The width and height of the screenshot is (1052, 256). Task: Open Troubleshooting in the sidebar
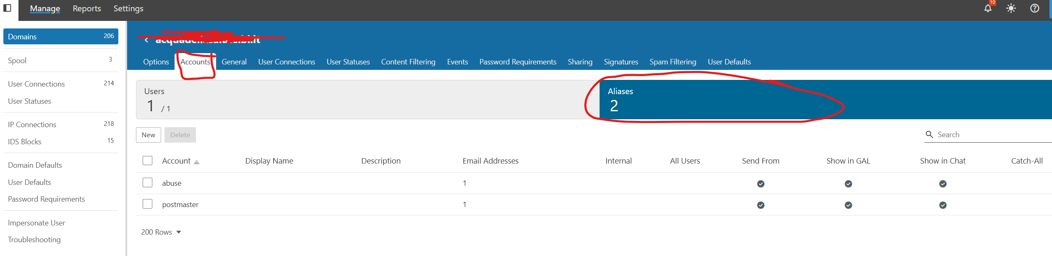(34, 240)
